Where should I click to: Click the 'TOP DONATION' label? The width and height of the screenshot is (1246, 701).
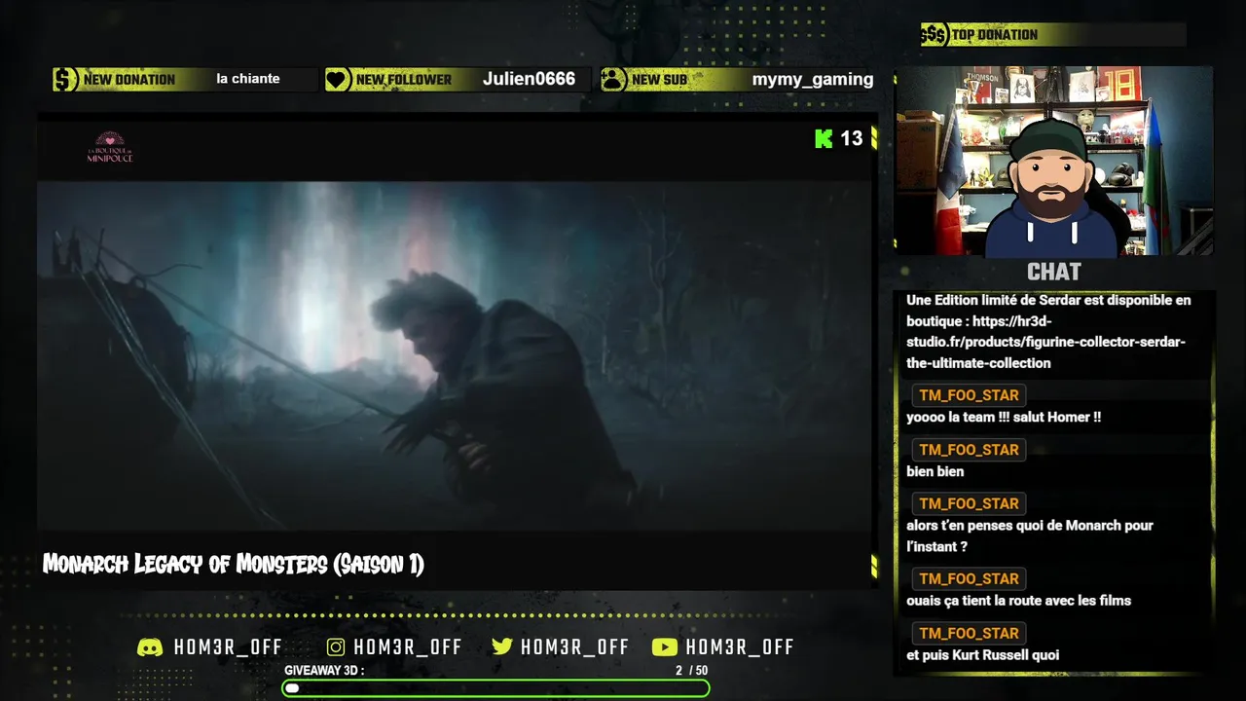(x=995, y=35)
